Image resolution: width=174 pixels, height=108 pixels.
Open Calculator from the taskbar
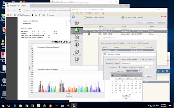point(38,105)
